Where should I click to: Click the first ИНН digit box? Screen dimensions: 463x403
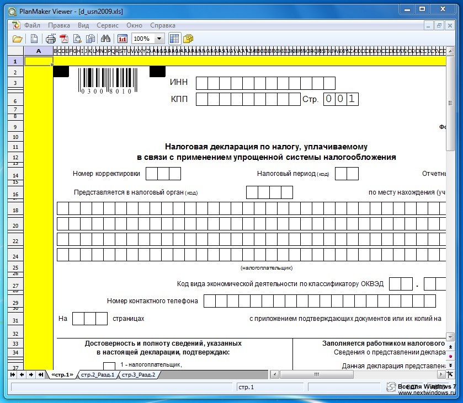[x=202, y=83]
